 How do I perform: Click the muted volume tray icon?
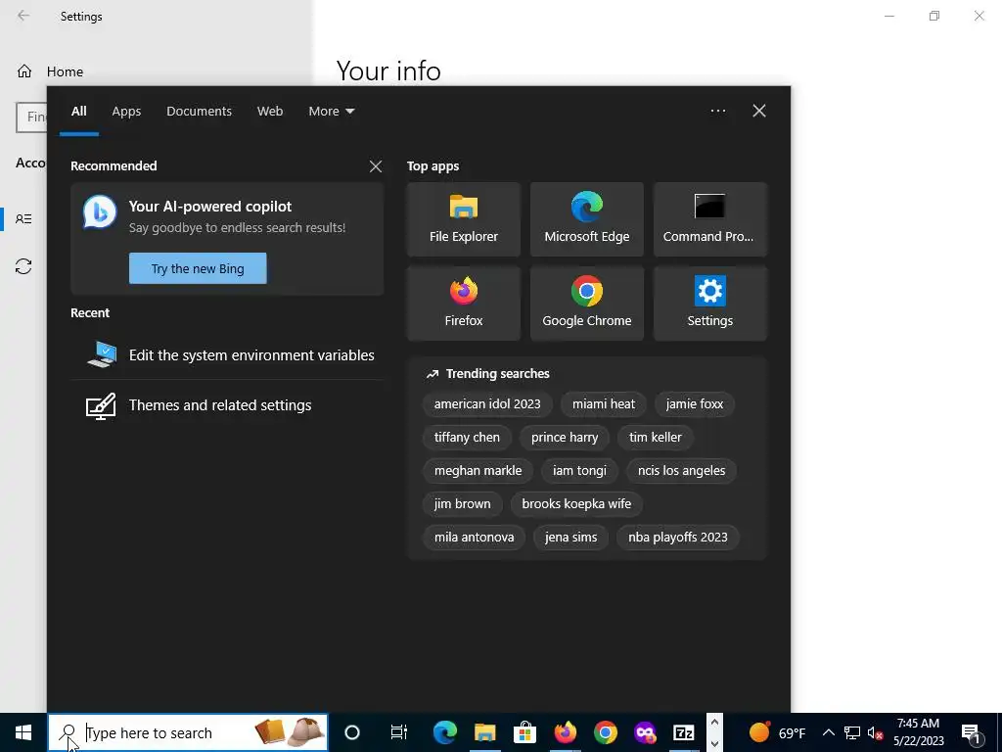coord(875,732)
